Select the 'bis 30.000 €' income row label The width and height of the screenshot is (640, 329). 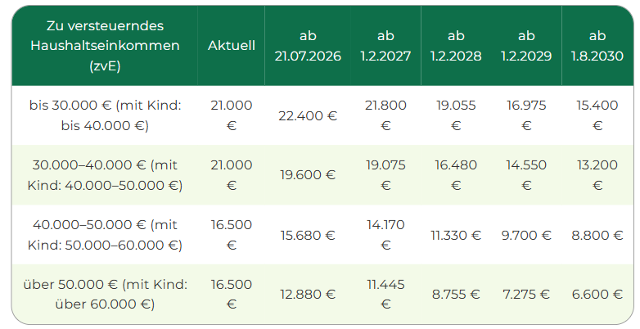click(105, 115)
